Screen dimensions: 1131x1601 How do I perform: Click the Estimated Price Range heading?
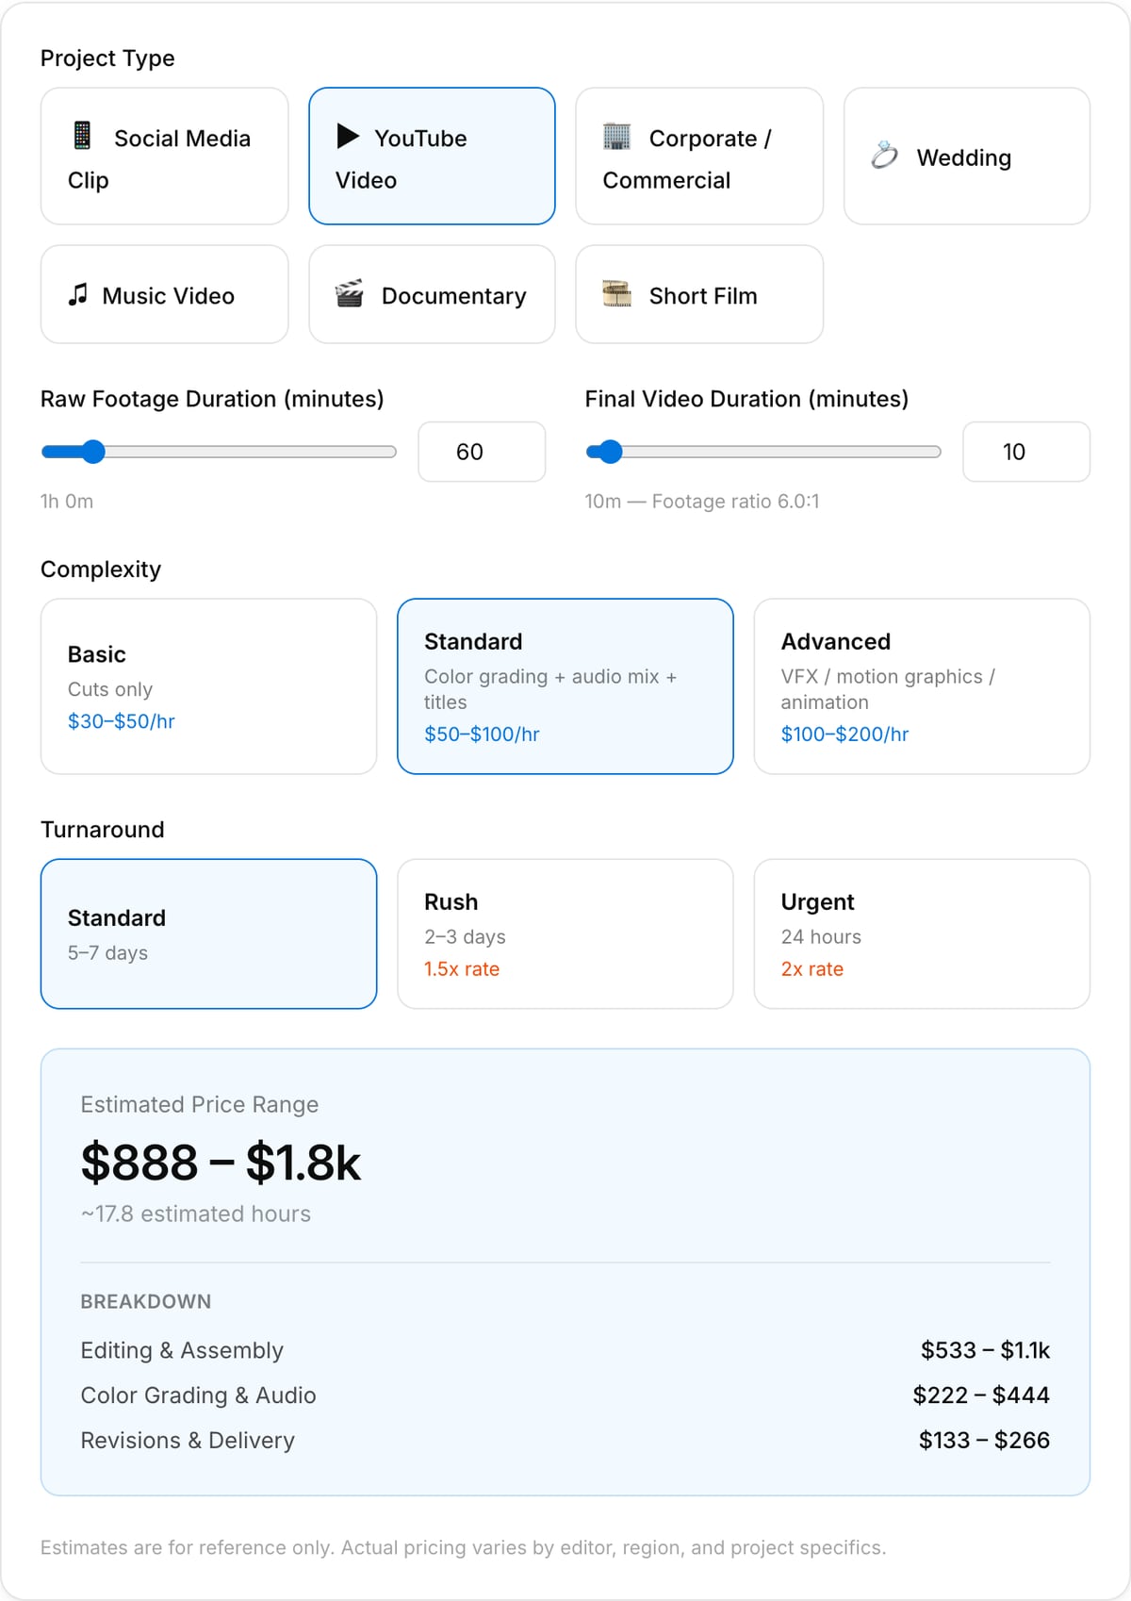point(200,1104)
